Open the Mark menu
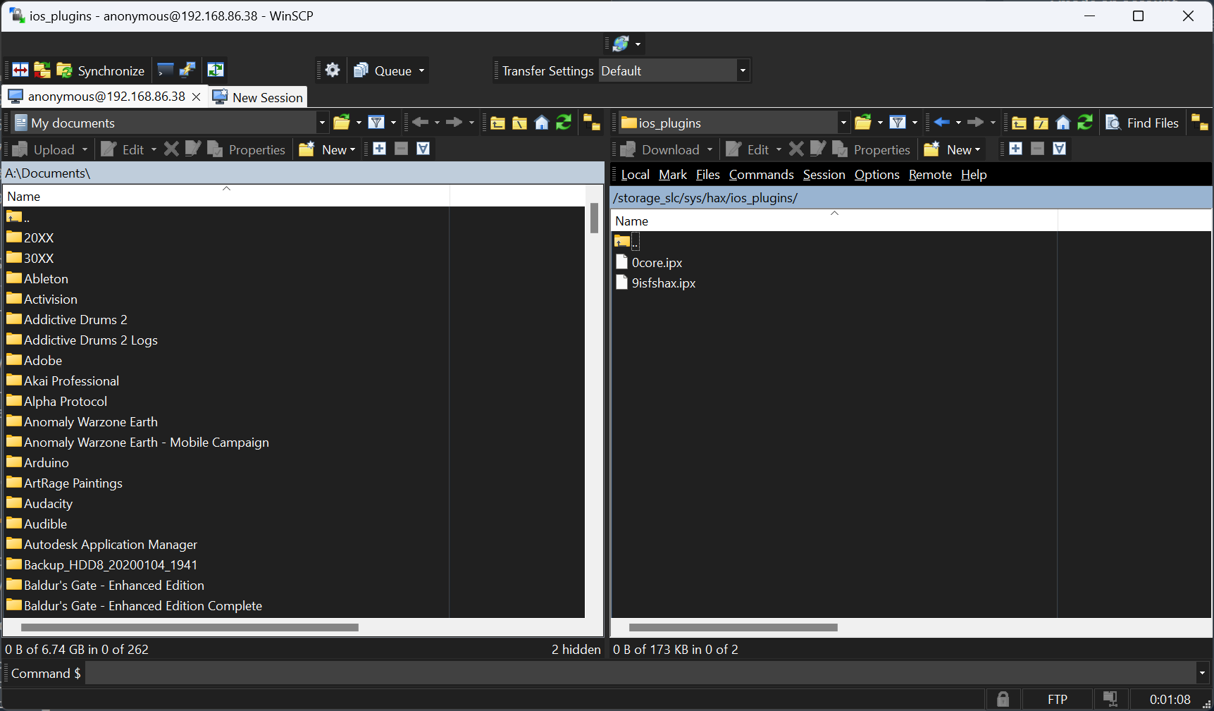Screen dimensions: 1214x711 673,175
